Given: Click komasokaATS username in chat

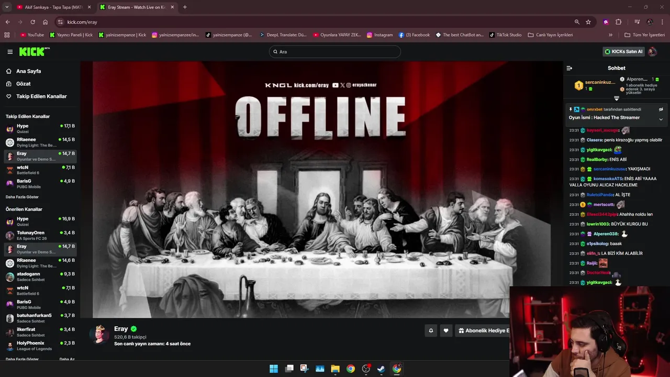Looking at the screenshot, I should point(608,179).
